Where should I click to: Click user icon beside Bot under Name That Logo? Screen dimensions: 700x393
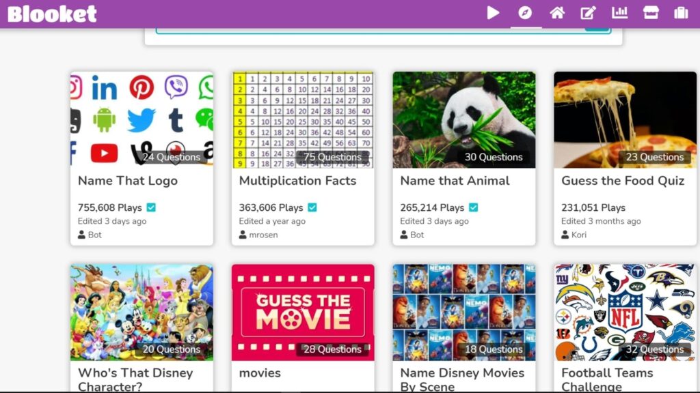click(x=82, y=235)
